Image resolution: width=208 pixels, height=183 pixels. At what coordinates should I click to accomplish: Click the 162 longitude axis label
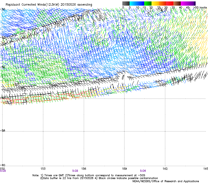point(165,169)
